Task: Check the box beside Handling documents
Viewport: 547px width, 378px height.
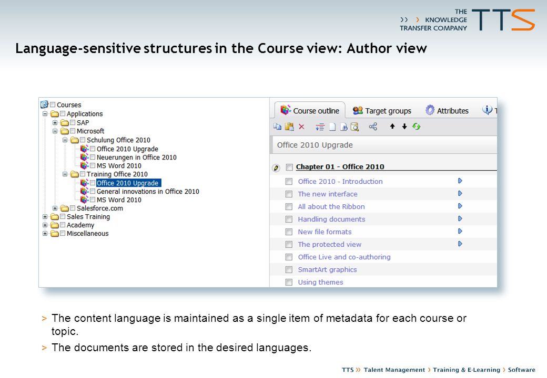Action: pos(289,219)
